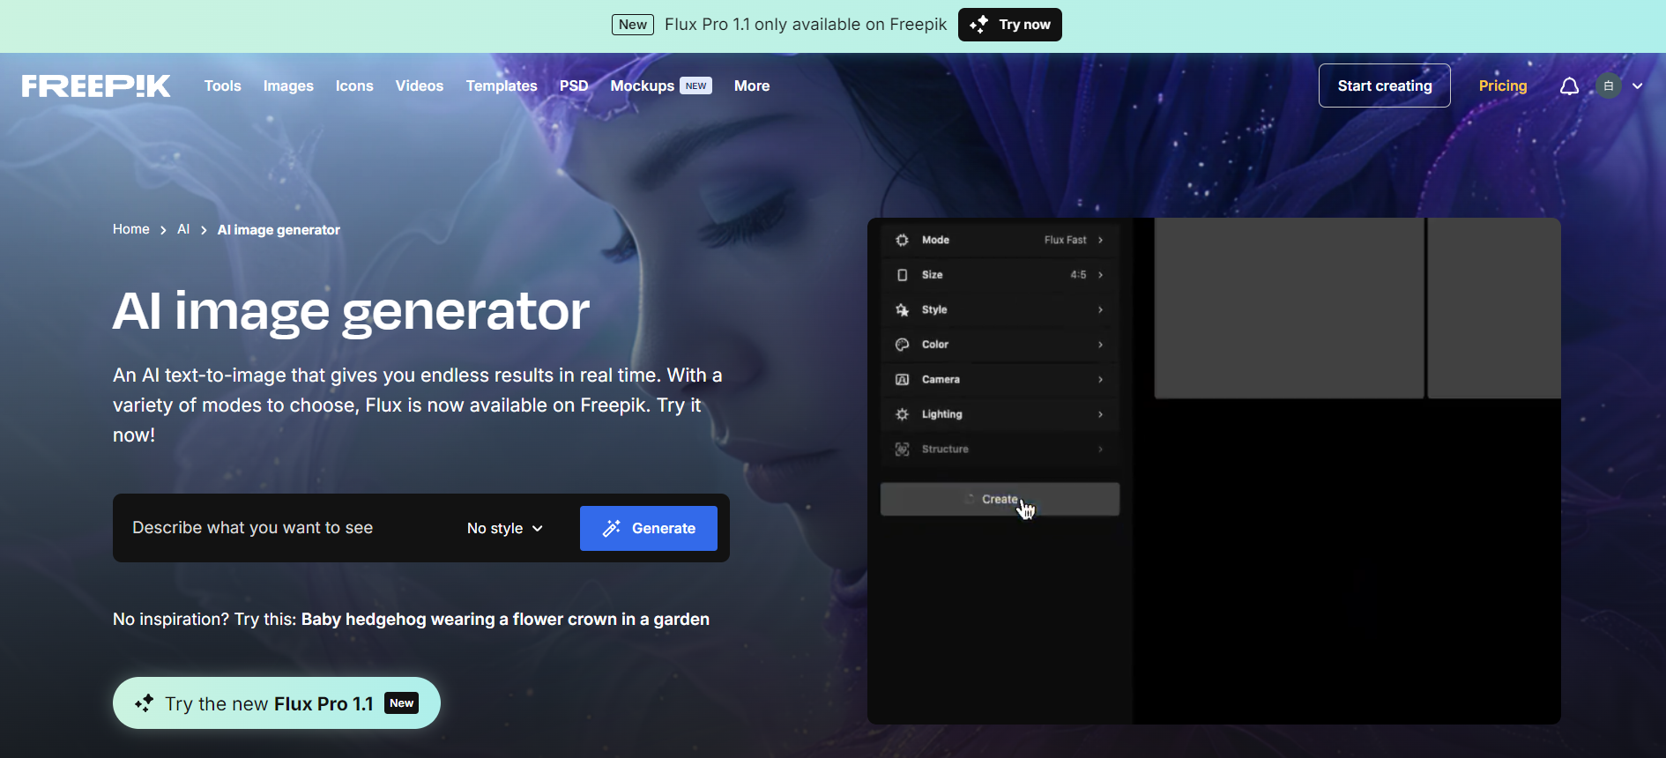This screenshot has width=1666, height=758.
Task: Click the New badge on Flux Pro pill
Action: [401, 703]
